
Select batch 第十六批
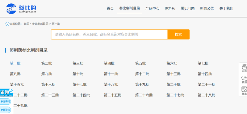48,85
